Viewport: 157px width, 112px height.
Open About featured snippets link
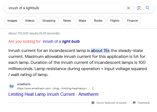click(111, 103)
